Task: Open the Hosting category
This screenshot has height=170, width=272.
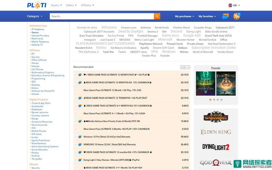Action: tap(35, 156)
